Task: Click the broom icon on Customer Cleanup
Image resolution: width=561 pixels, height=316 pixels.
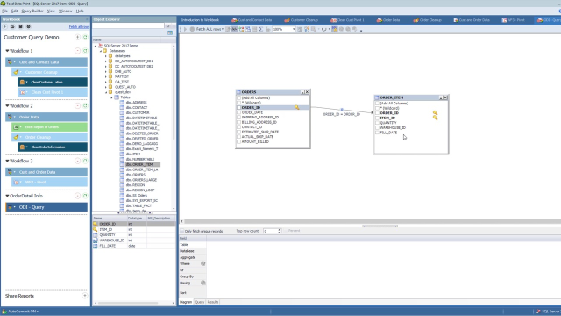Action: 16,72
